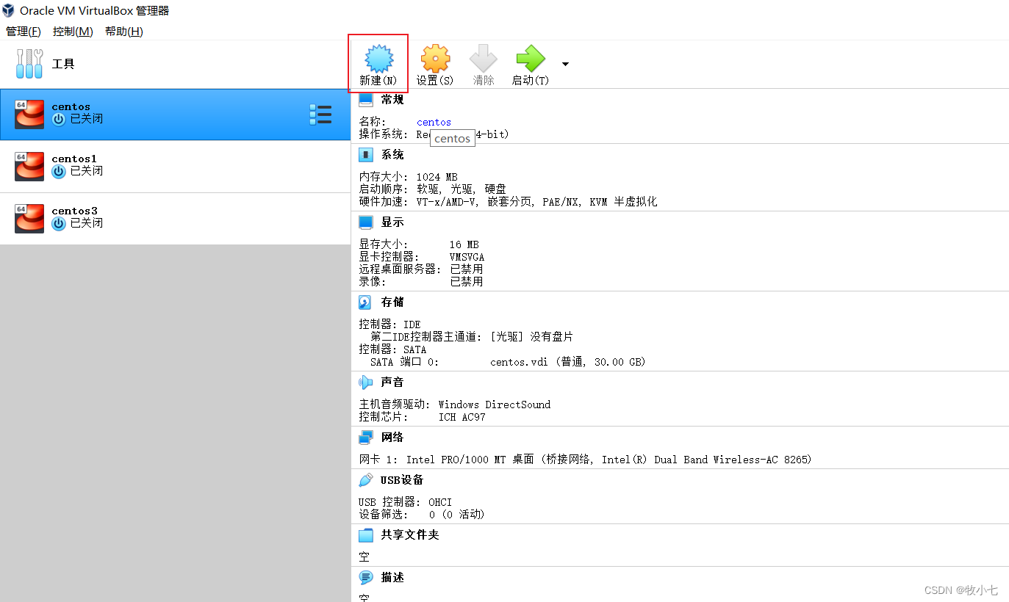The image size is (1009, 602).
Task: Click Description (描述) speech bubble icon
Action: [x=365, y=577]
